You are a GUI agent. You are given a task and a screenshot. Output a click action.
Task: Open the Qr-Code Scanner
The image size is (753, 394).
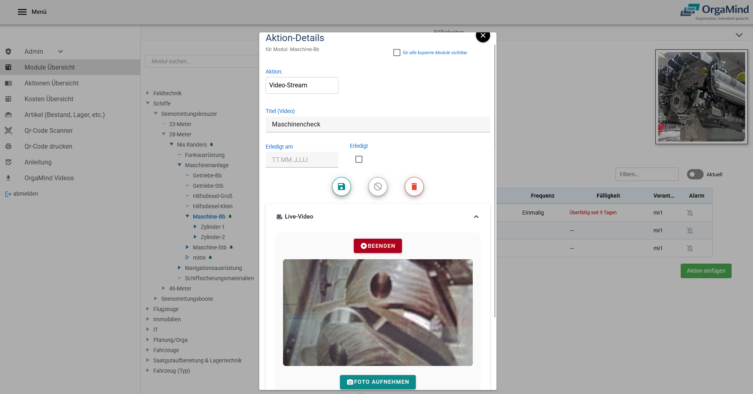(x=48, y=130)
